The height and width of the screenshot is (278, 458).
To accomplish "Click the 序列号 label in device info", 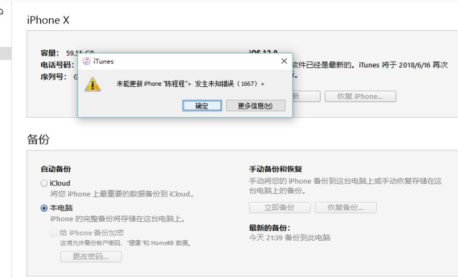I will coord(54,76).
